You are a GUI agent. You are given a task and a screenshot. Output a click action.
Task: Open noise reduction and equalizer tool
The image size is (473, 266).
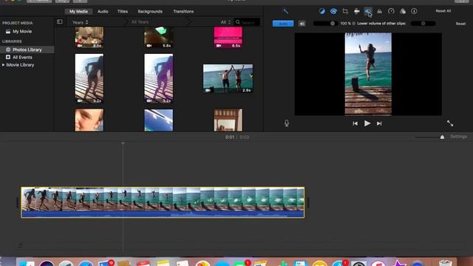(379, 12)
